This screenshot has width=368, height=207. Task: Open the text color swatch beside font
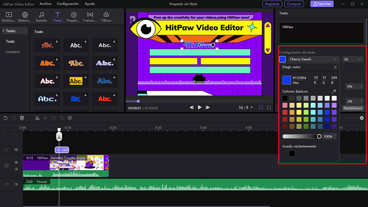[x=282, y=59]
